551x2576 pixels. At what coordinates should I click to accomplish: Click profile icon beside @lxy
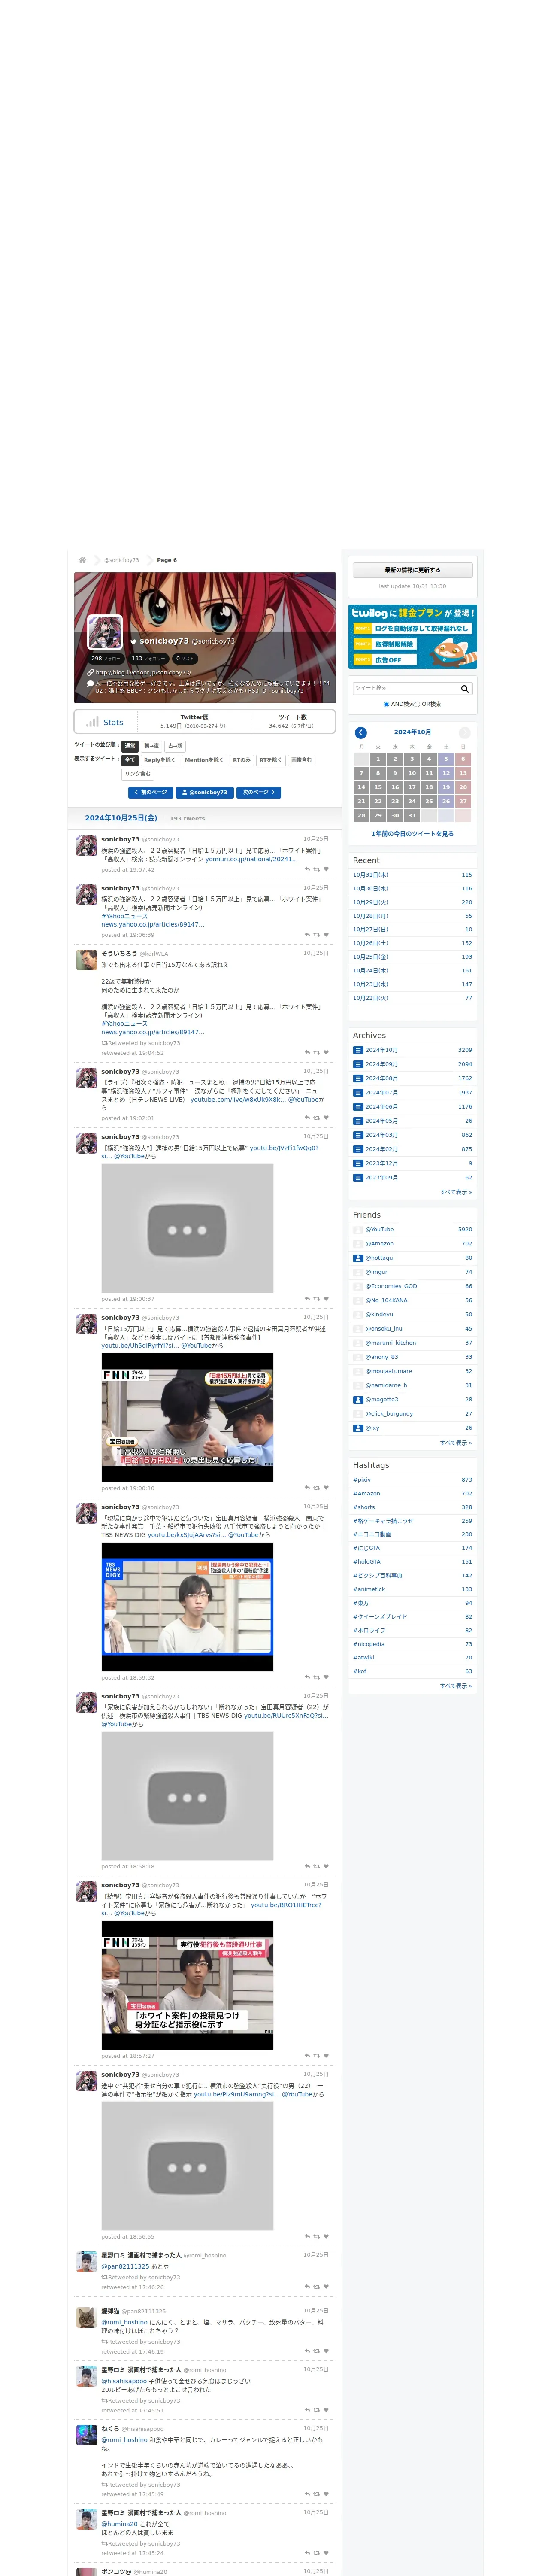click(x=358, y=1428)
